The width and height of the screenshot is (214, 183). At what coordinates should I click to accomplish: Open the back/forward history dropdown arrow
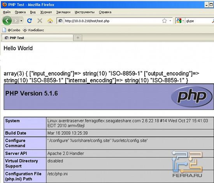click(21, 21)
